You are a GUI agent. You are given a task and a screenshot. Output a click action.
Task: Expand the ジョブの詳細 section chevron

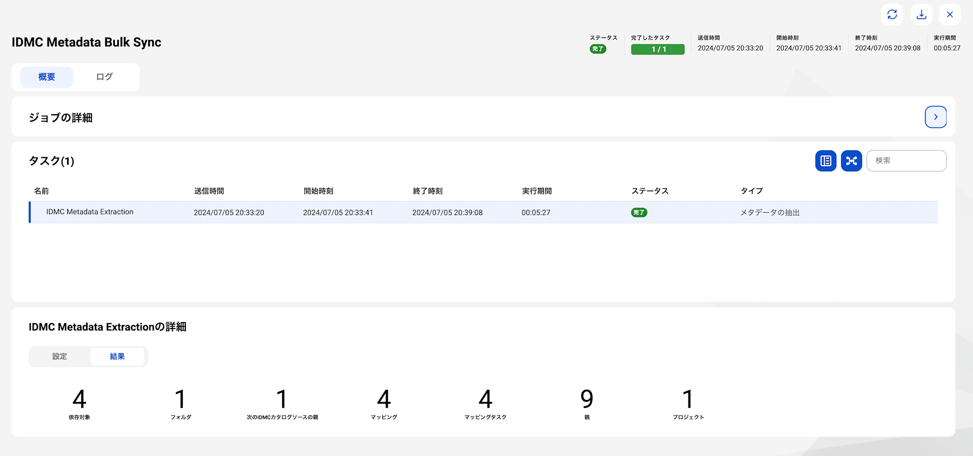coord(936,117)
